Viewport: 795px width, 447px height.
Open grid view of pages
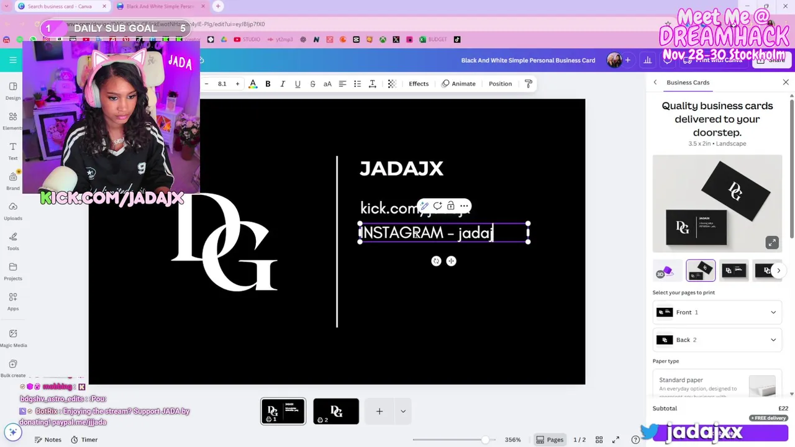[599, 440]
